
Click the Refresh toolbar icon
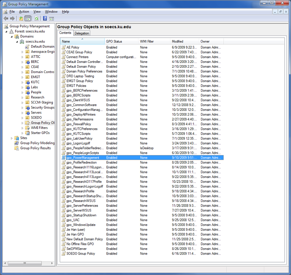pyautogui.click(x=37, y=18)
